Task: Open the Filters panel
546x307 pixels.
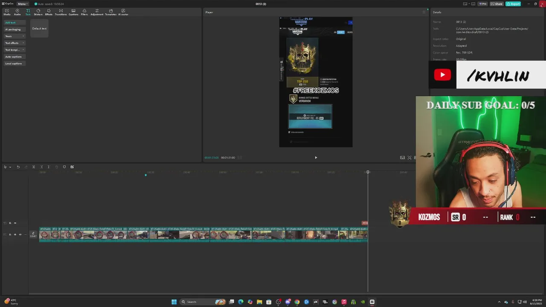Action: tap(84, 12)
